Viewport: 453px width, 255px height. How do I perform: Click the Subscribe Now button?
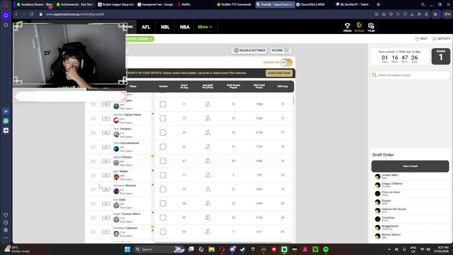279,73
